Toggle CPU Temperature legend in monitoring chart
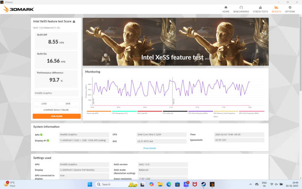This screenshot has width=302, height=189. (124, 112)
